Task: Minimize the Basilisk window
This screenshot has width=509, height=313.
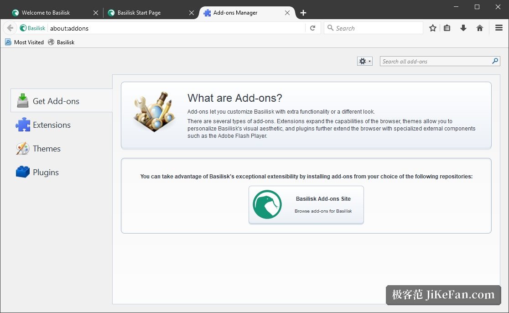Action: 456,7
